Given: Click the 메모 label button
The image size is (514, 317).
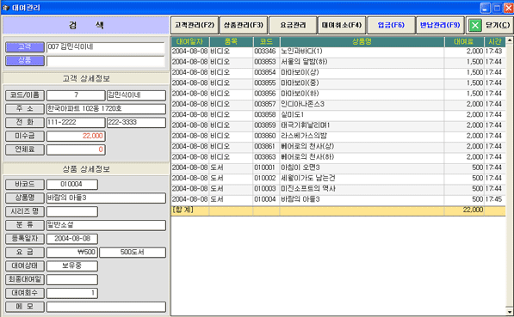Looking at the screenshot, I should (x=25, y=307).
